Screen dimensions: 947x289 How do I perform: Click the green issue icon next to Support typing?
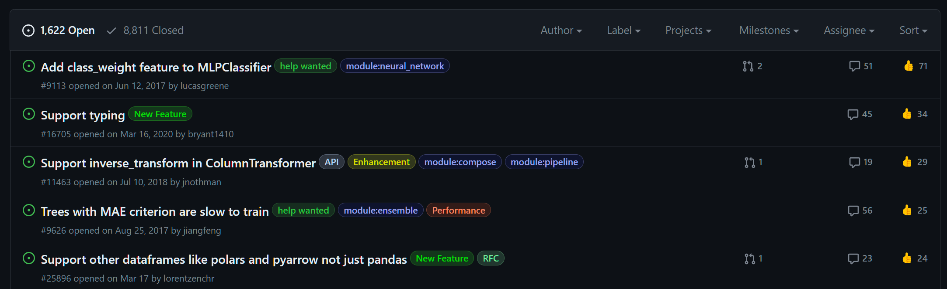[29, 114]
